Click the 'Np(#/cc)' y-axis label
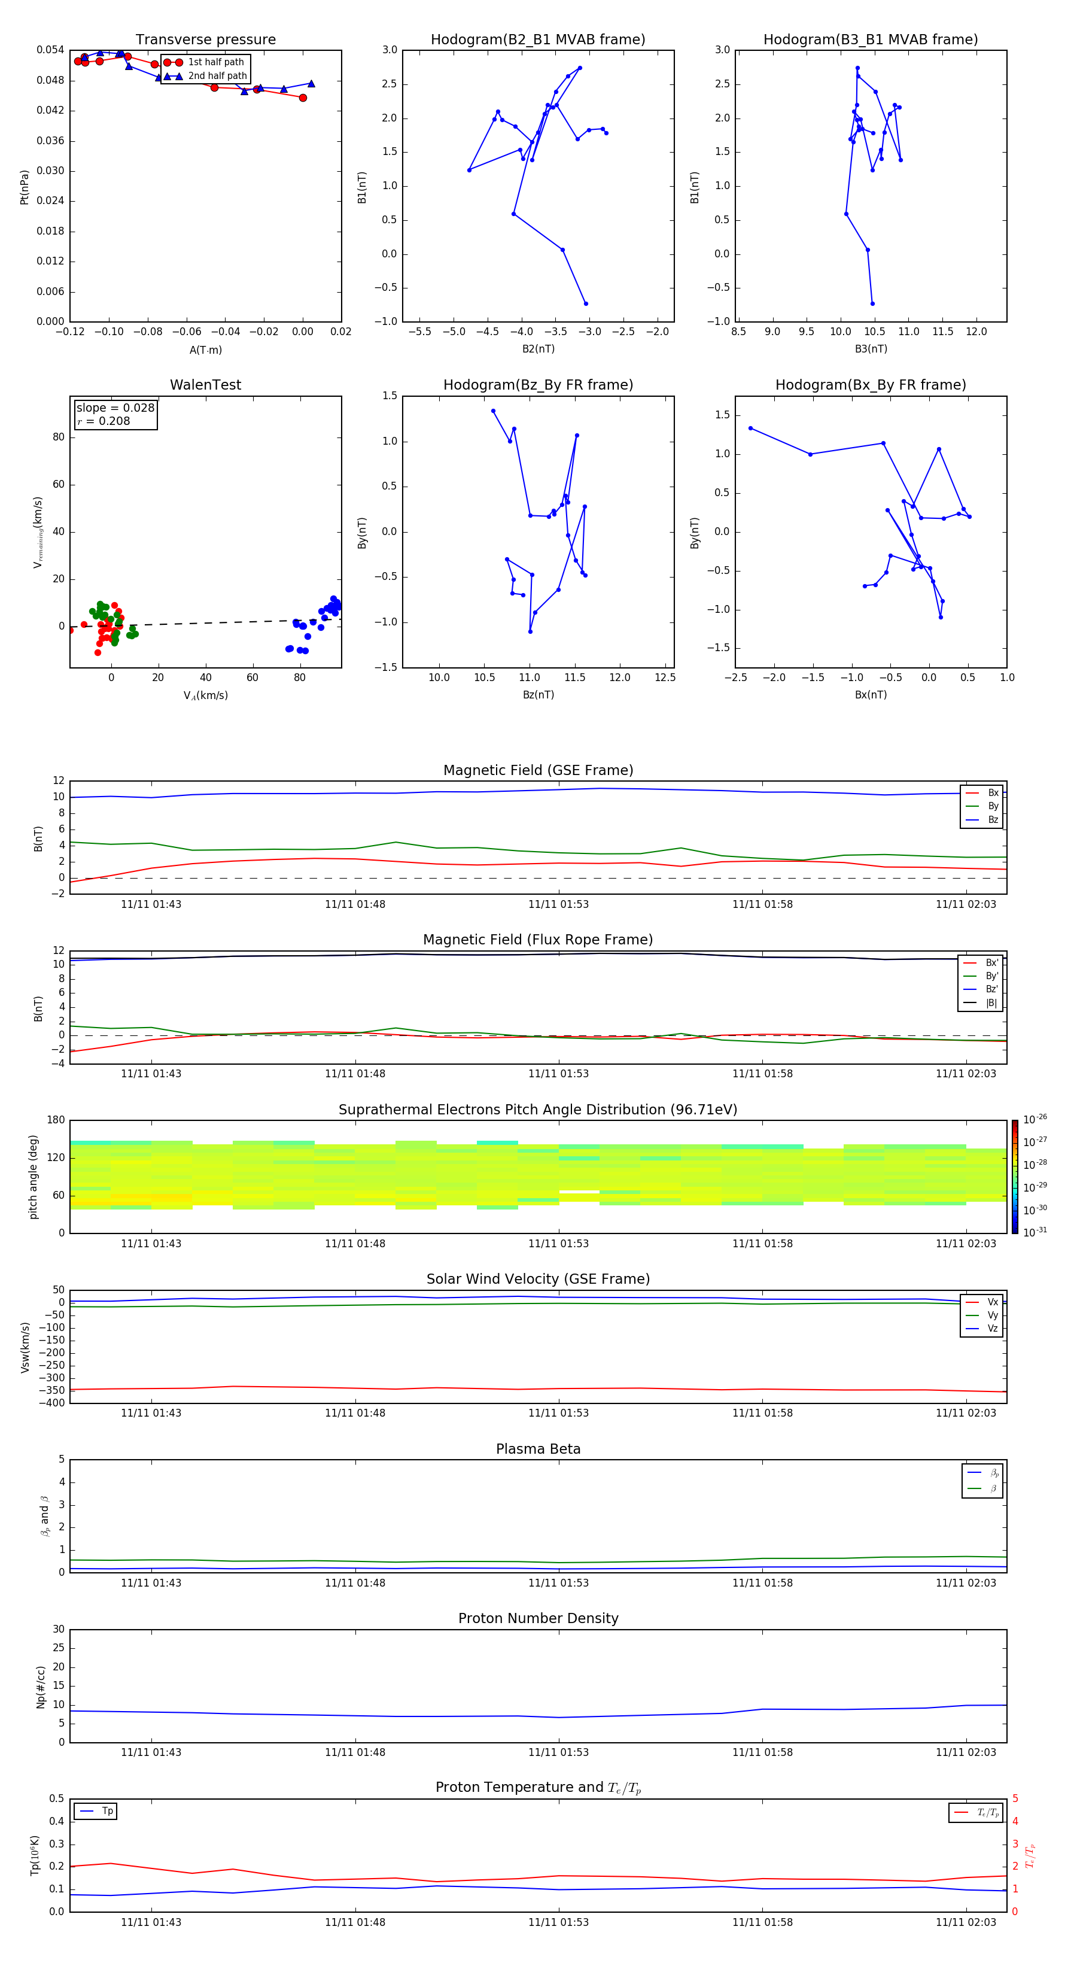The image size is (1077, 1975). pos(41,1687)
